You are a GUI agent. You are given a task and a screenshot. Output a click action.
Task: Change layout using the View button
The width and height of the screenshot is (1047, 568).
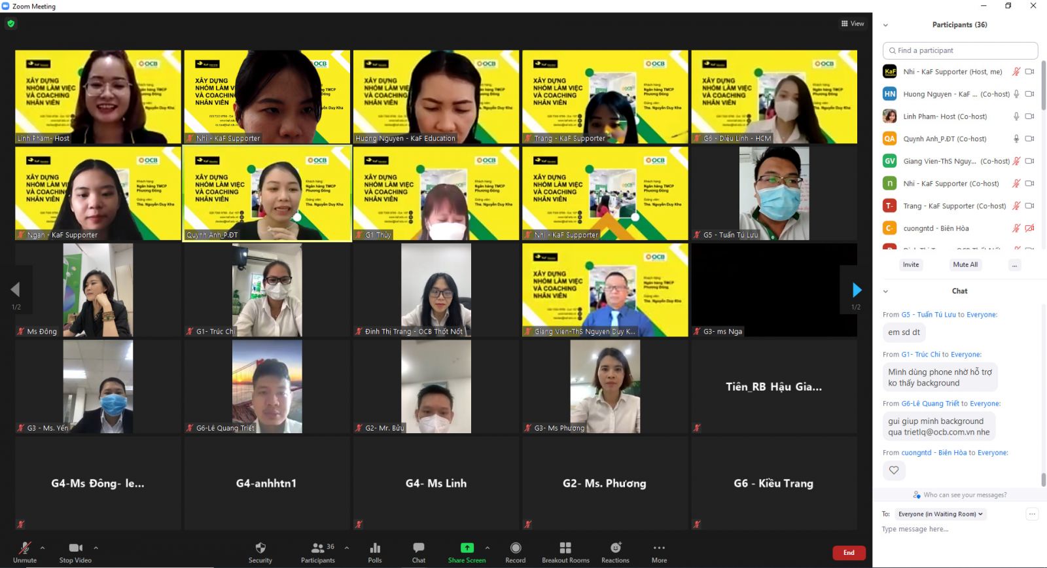(853, 24)
